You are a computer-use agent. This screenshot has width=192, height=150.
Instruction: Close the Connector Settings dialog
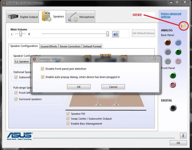pos(155,58)
